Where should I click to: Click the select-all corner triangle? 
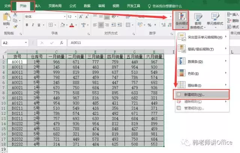[x=5, y=52]
